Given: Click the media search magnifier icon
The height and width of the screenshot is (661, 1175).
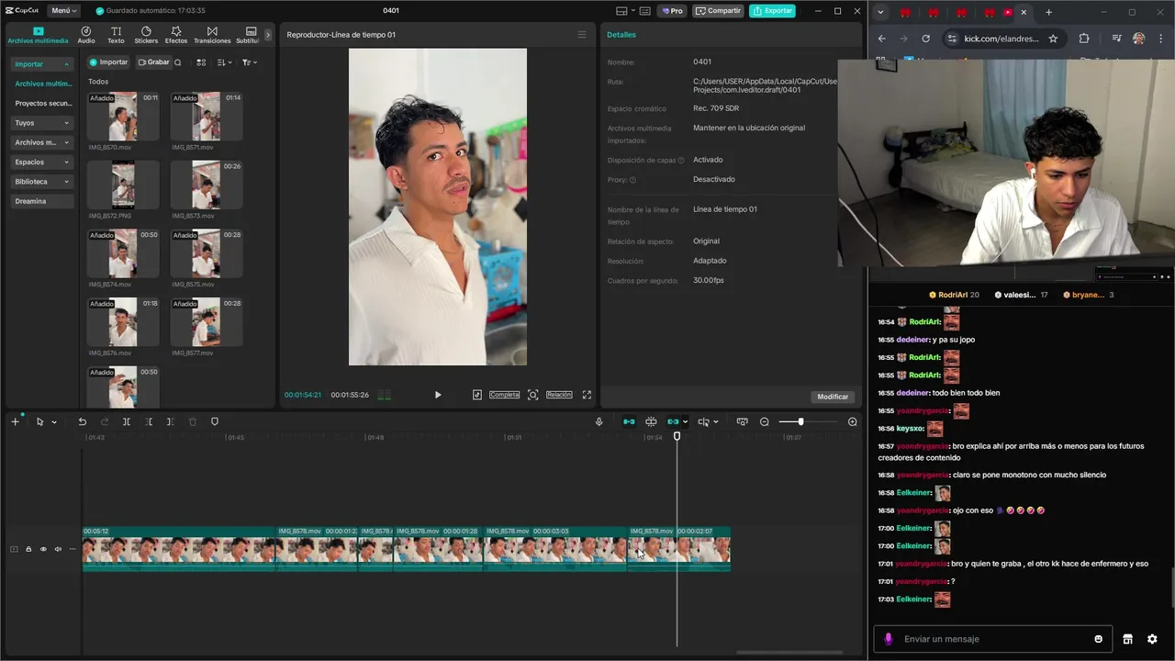Looking at the screenshot, I should tap(178, 62).
